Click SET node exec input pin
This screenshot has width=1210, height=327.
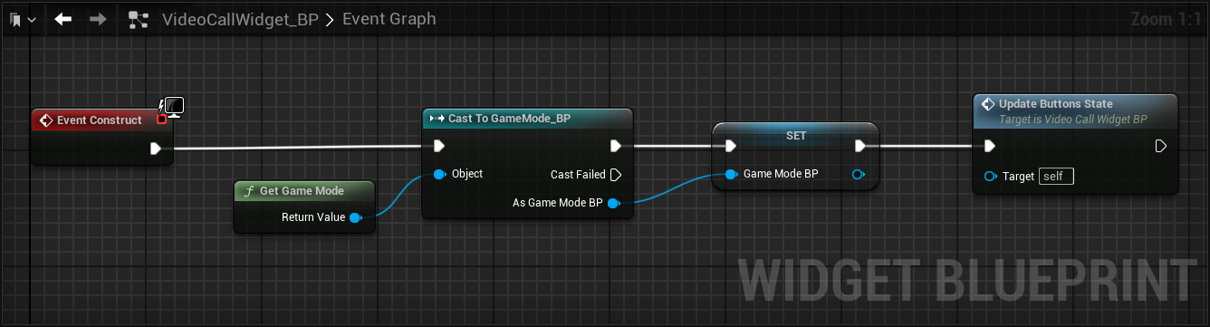[730, 146]
